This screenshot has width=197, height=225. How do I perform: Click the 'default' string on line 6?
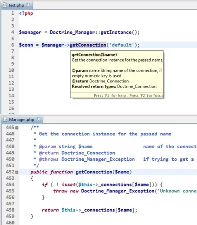pyautogui.click(x=122, y=45)
